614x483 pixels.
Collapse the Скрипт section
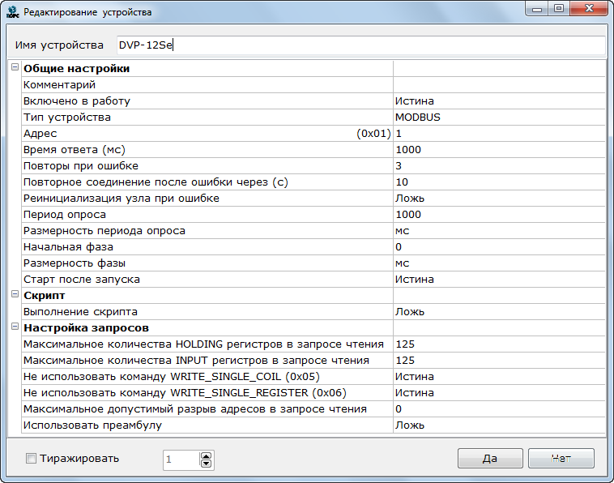[15, 295]
